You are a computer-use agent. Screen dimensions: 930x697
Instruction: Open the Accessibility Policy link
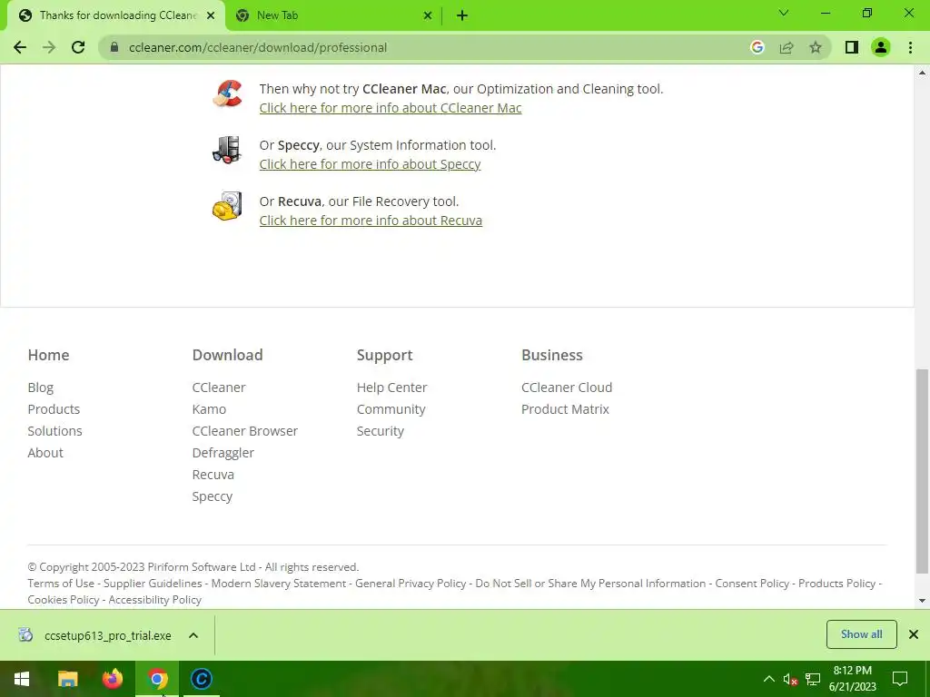pyautogui.click(x=154, y=600)
